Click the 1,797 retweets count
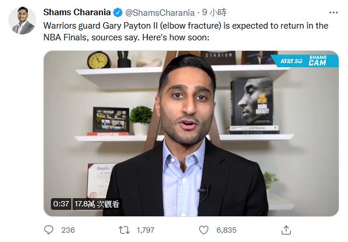 [x=146, y=230]
